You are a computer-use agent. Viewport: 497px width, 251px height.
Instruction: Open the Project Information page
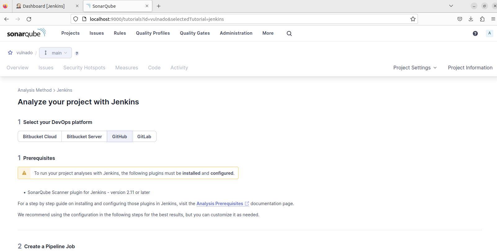pyautogui.click(x=470, y=68)
